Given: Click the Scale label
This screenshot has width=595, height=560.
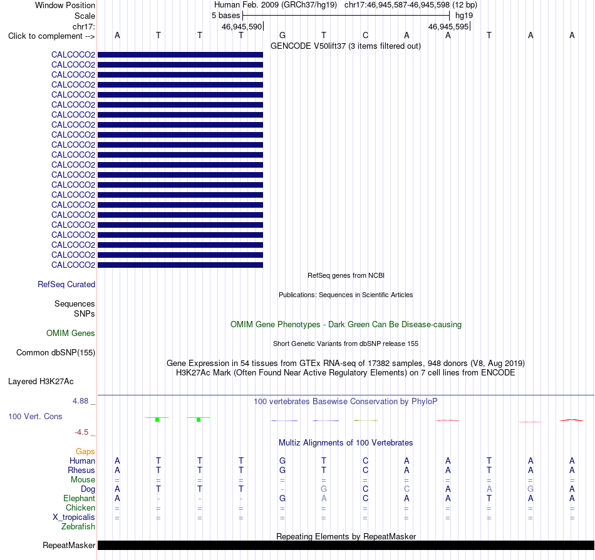Looking at the screenshot, I should click(85, 16).
